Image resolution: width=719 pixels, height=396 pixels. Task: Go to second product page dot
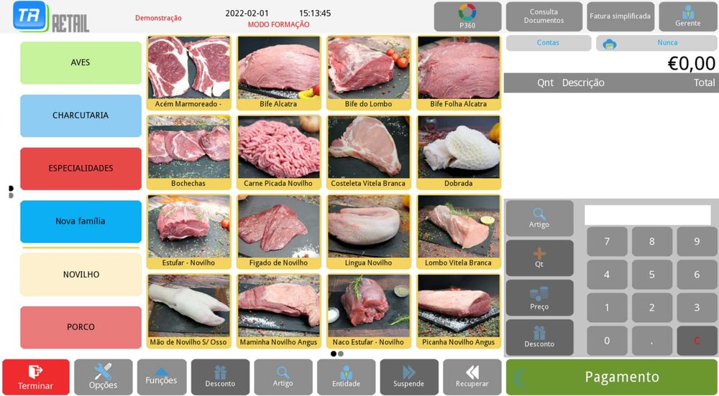(341, 354)
